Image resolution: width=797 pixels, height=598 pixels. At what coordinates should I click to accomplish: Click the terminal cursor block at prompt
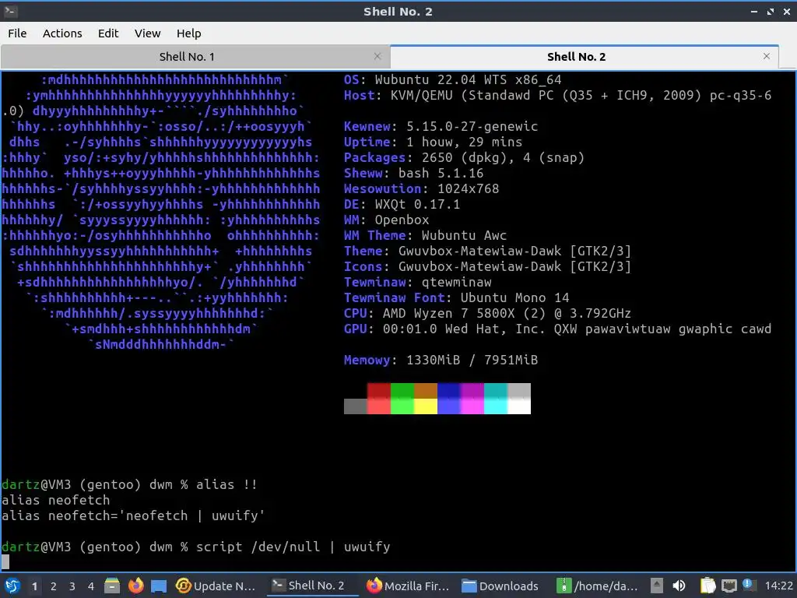pos(5,562)
